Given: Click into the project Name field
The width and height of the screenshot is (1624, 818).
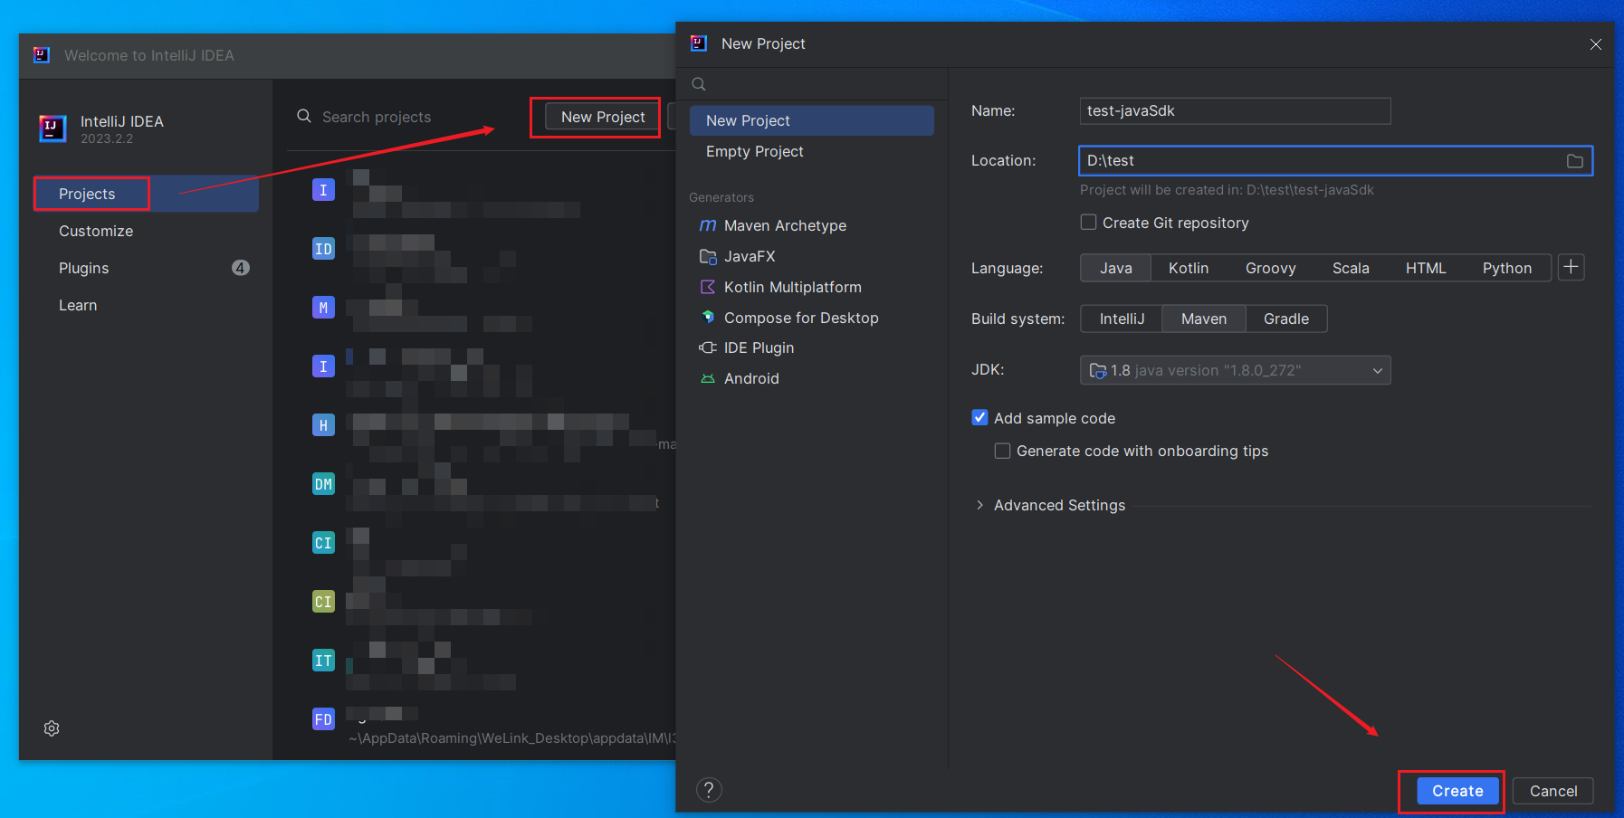Looking at the screenshot, I should tap(1235, 111).
